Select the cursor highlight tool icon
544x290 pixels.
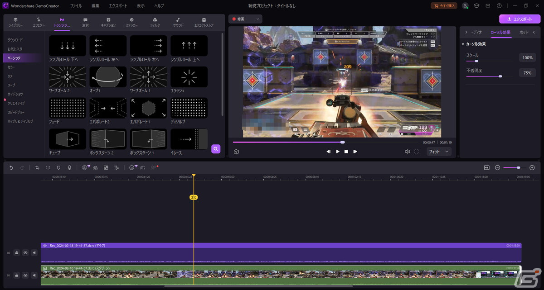[x=117, y=167]
